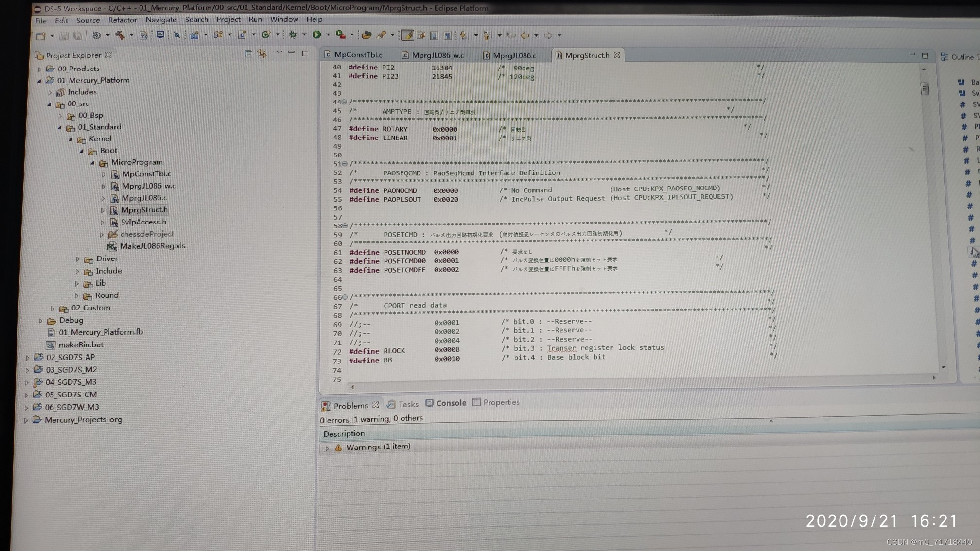Open the File menu

[41, 20]
